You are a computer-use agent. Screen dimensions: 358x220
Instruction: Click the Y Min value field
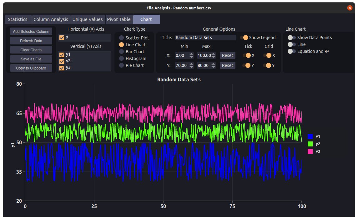point(182,66)
